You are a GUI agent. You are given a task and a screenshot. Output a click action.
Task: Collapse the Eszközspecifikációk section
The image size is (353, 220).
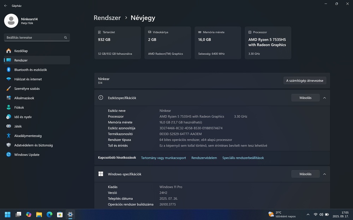coord(324,98)
